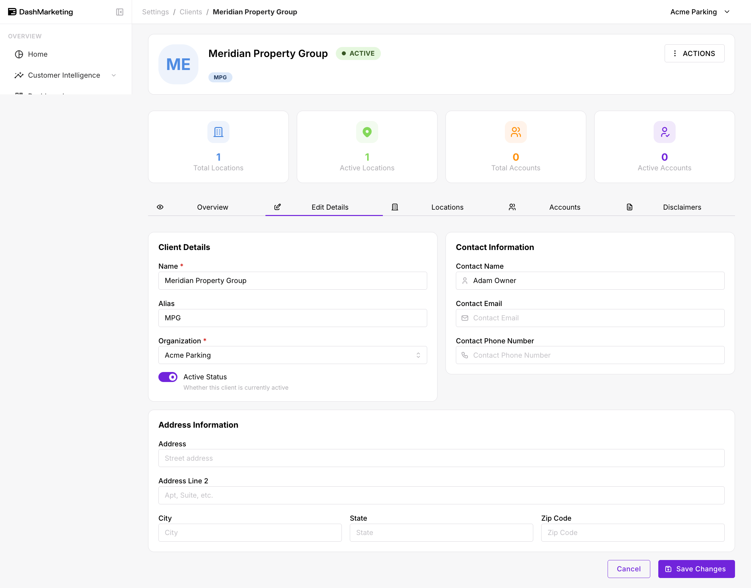Click Save Changes
The height and width of the screenshot is (588, 751).
click(x=697, y=569)
